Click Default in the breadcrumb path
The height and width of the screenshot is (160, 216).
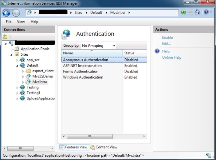pos(96,13)
